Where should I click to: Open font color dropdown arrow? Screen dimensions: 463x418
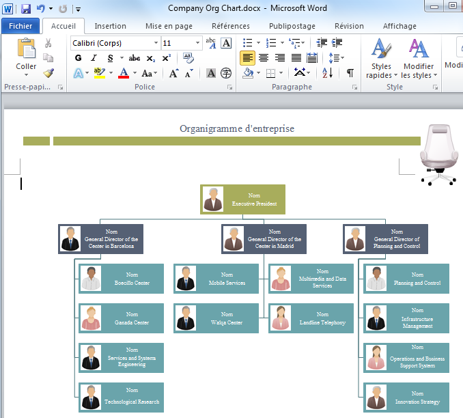tap(135, 73)
